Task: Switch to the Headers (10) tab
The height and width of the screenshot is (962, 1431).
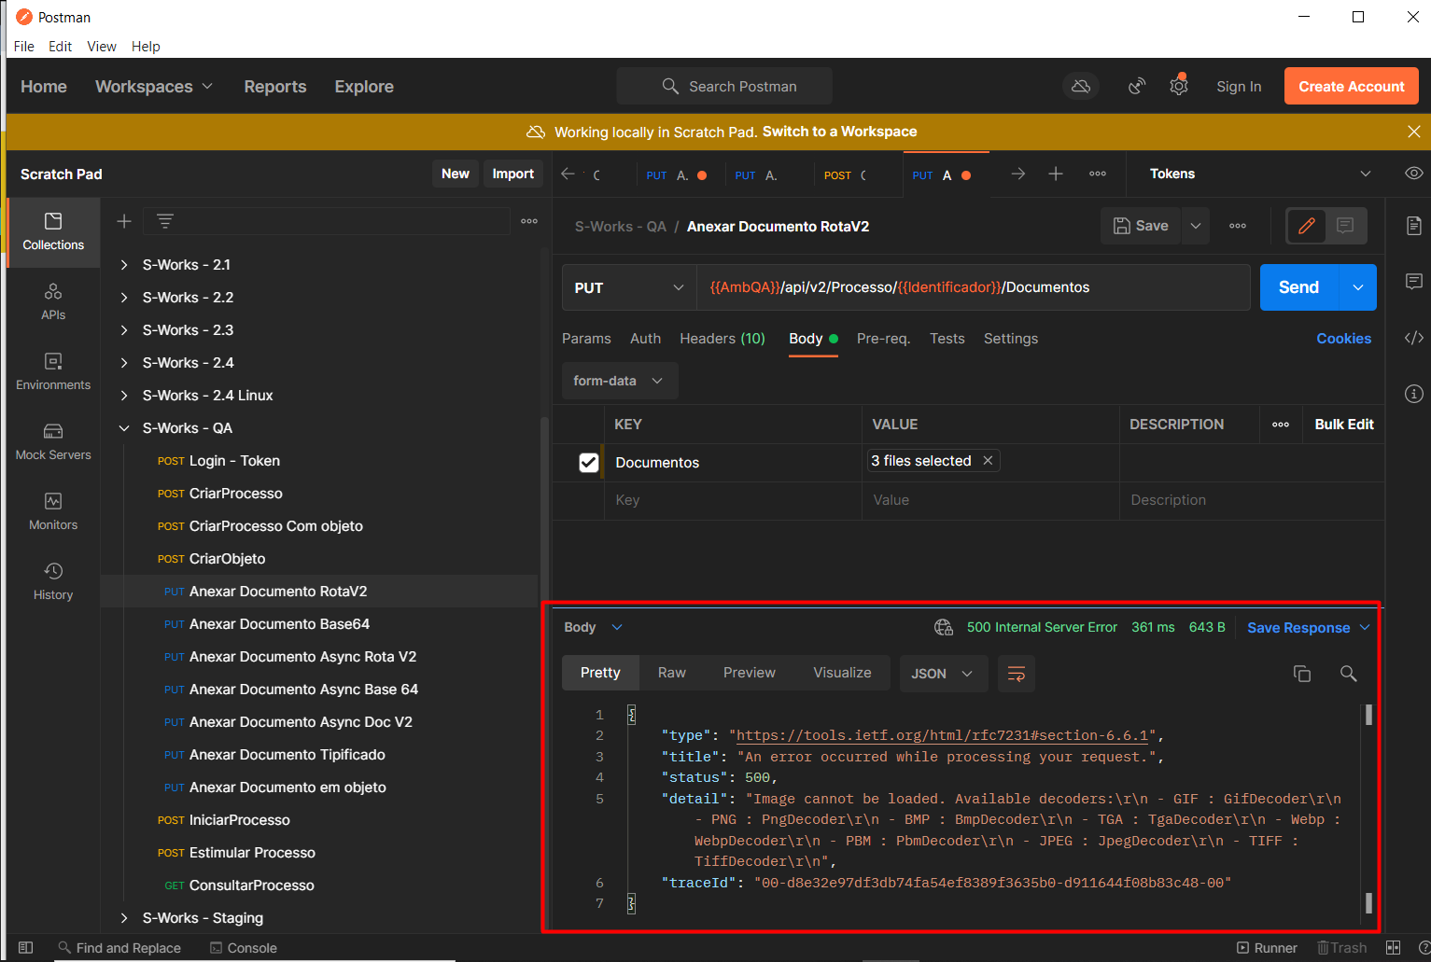Action: click(x=723, y=339)
